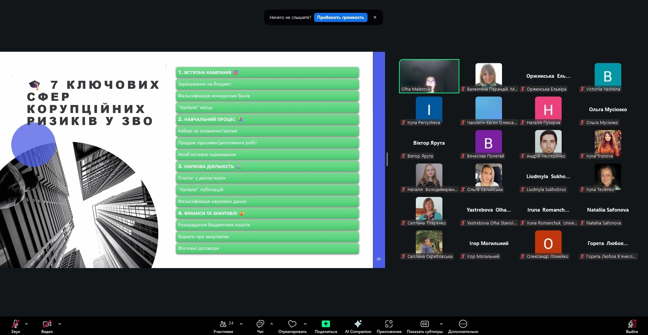Click the Прибавить громкость button
Screen dimensions: 648x335
[340, 17]
